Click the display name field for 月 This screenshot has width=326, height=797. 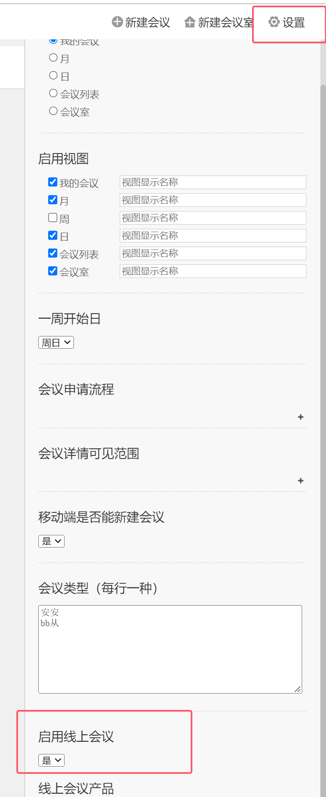coord(213,200)
